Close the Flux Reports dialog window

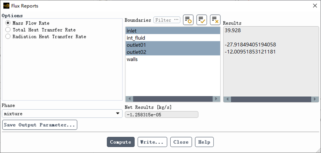pyautogui.click(x=315, y=6)
